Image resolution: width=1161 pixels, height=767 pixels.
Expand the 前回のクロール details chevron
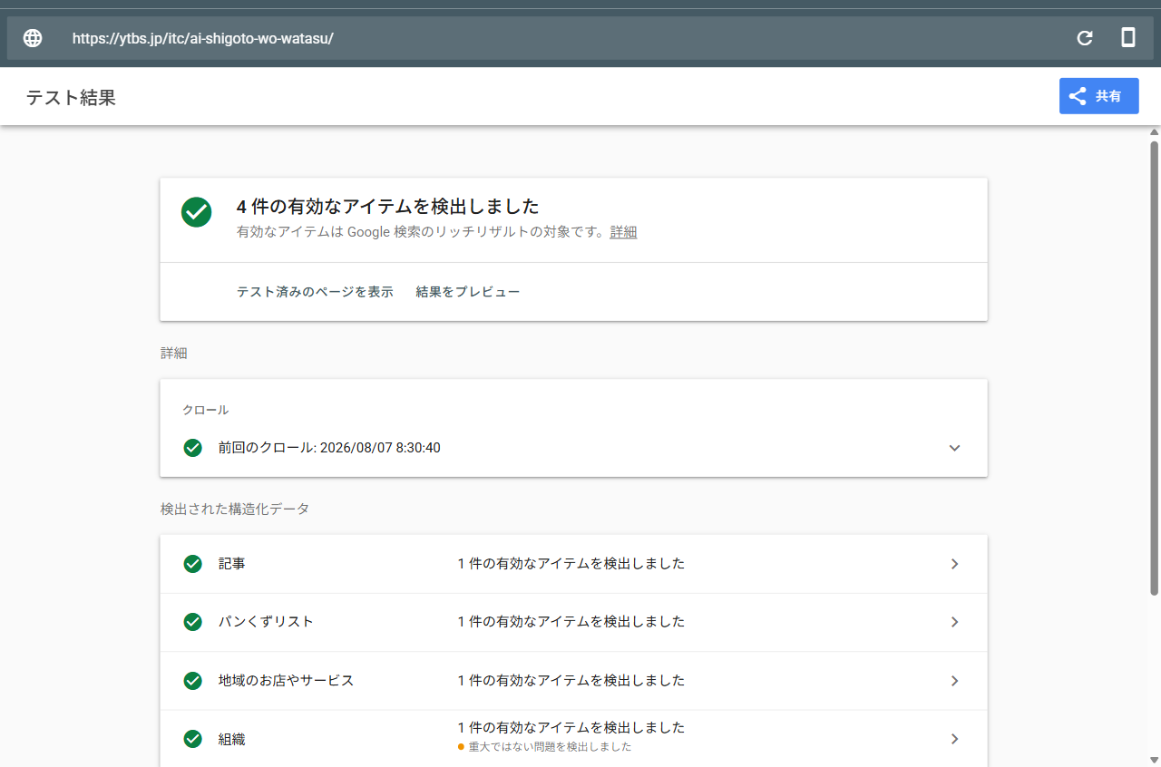click(954, 448)
